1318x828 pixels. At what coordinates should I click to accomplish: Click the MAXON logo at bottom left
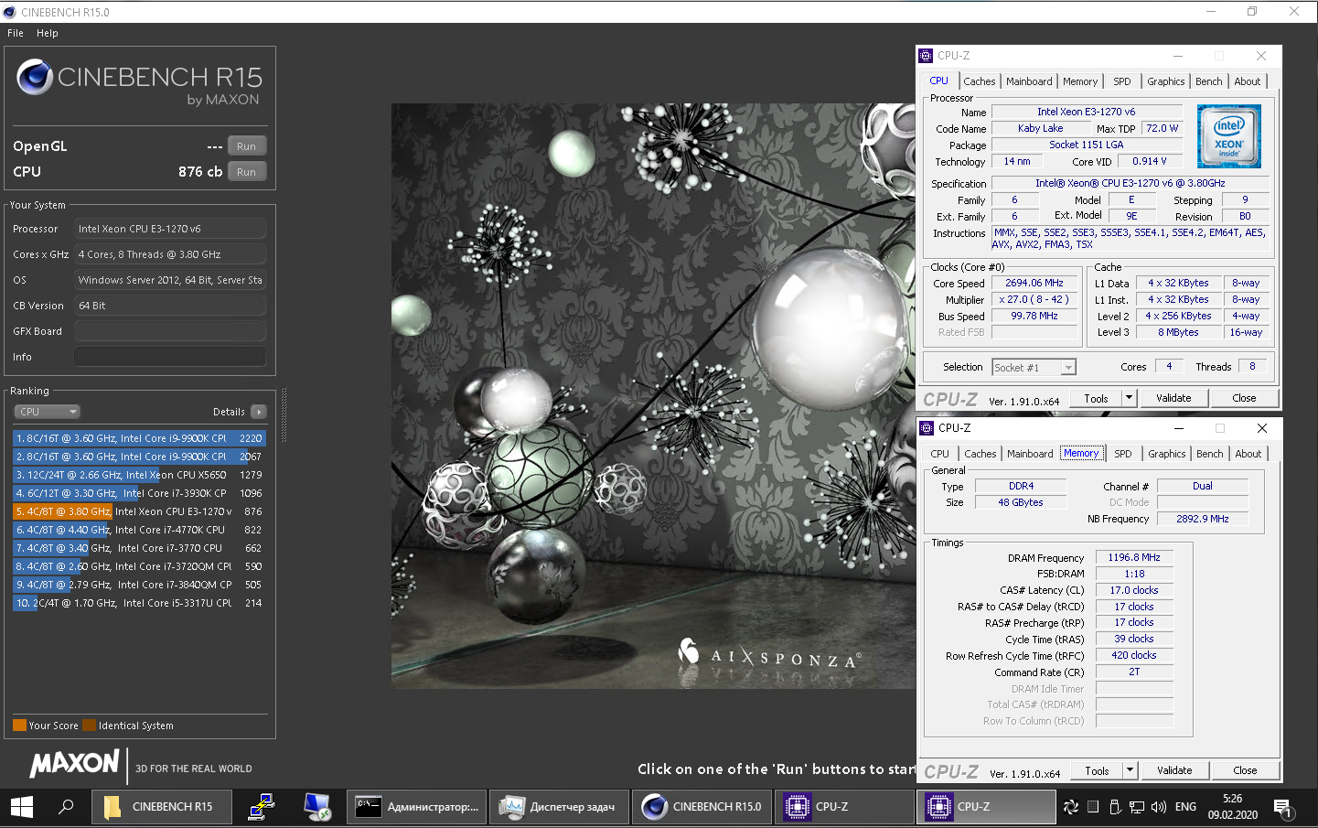74,764
